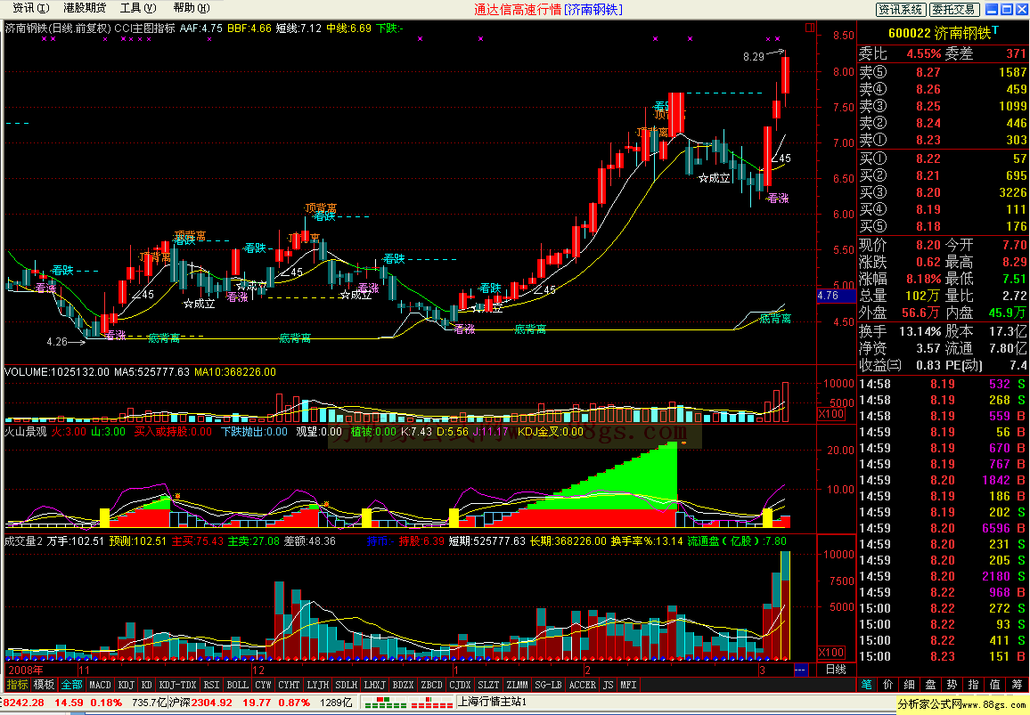Select the SG-LB indicator tab
Screen dimensions: 1030x715
click(548, 685)
